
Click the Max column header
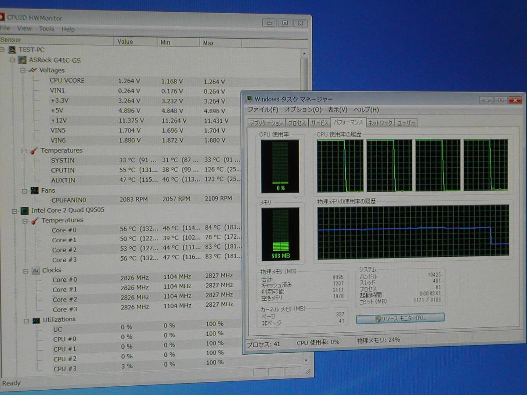(x=221, y=43)
